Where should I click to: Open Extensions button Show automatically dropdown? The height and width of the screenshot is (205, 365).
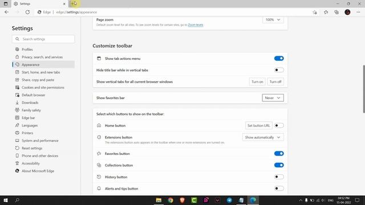coord(263,137)
